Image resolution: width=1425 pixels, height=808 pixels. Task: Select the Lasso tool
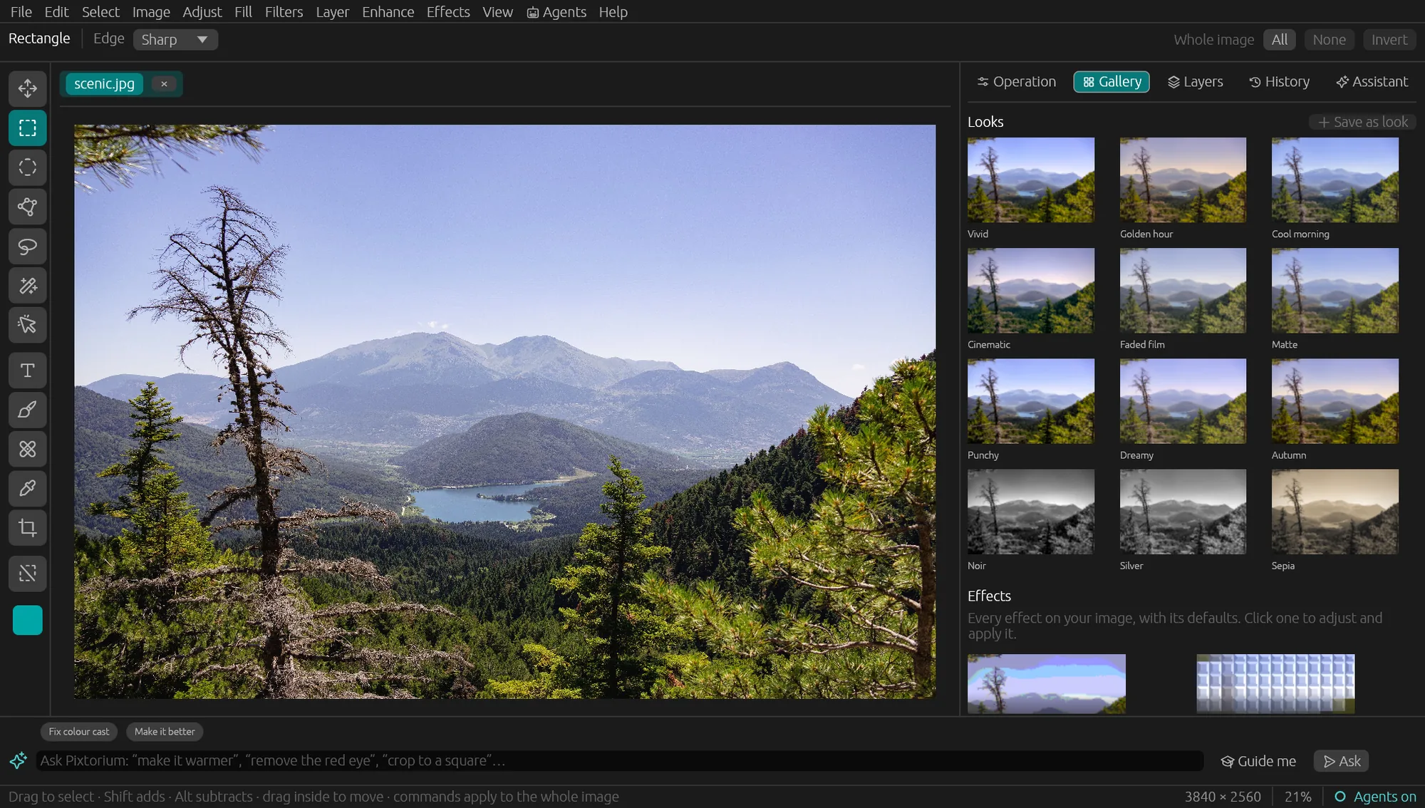coord(28,247)
